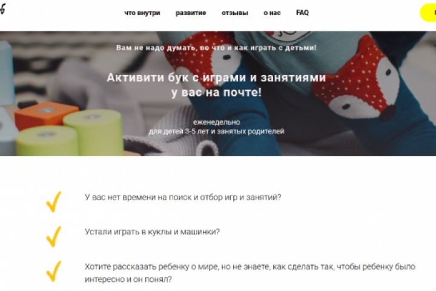Click the site logo in the header corner
The width and height of the screenshot is (436, 291).
tap(2, 9)
